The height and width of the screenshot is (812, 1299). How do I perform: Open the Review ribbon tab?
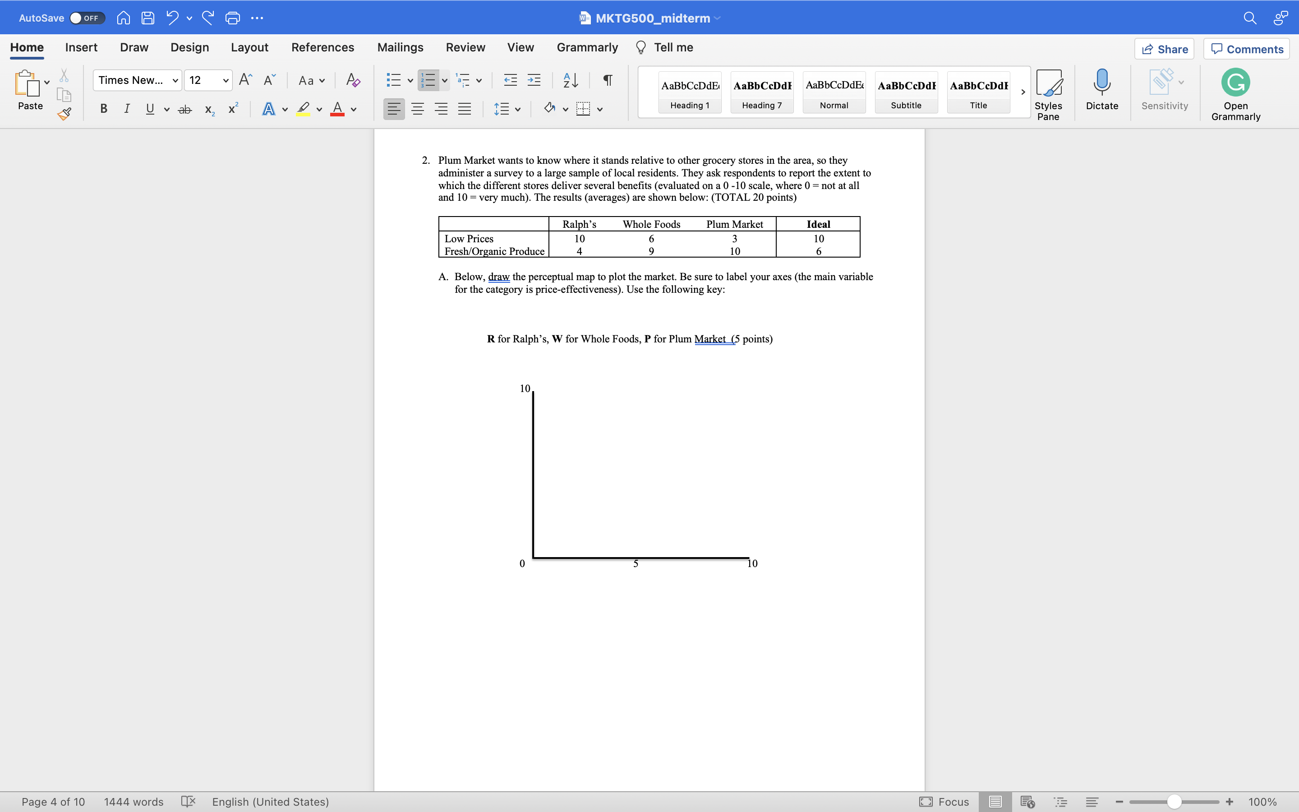pyautogui.click(x=465, y=47)
